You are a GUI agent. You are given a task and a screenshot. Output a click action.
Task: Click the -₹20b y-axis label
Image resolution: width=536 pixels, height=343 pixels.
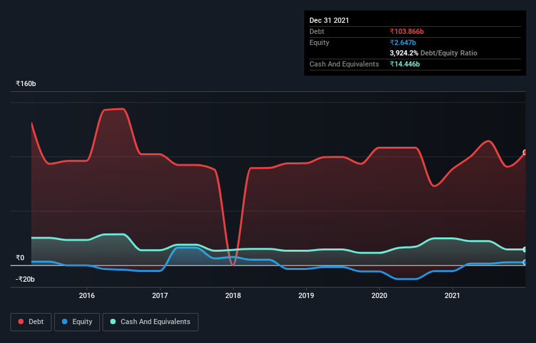point(25,279)
